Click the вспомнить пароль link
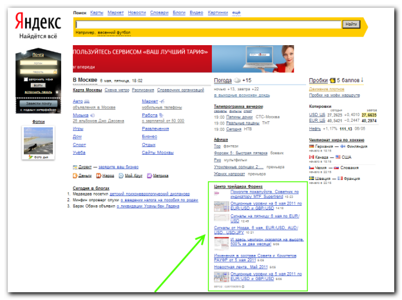Viewport: 402px width, 300px height. pos(38,92)
